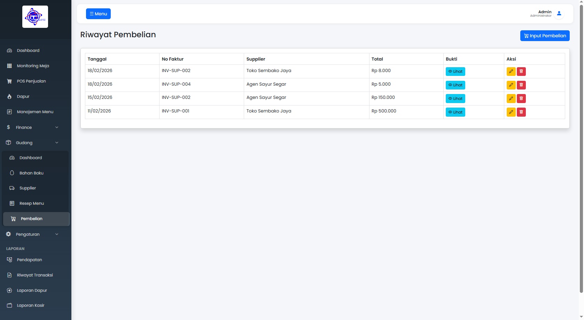View proof Lihat for Rp 8.000 row
The width and height of the screenshot is (584, 320).
[x=455, y=71]
